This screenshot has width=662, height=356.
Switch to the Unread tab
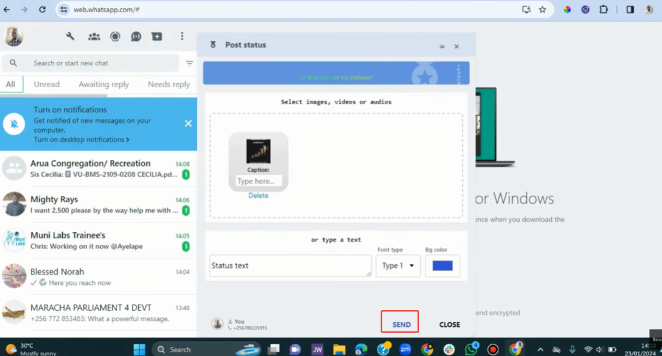pyautogui.click(x=47, y=84)
